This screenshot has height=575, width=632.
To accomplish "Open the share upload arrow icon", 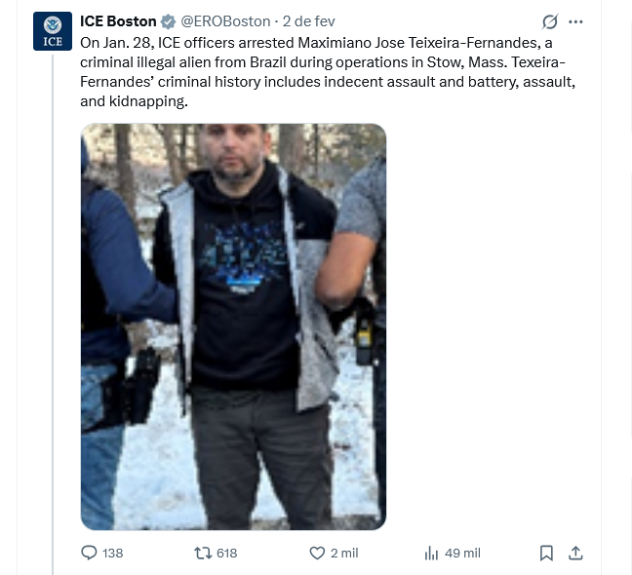I will click(575, 553).
